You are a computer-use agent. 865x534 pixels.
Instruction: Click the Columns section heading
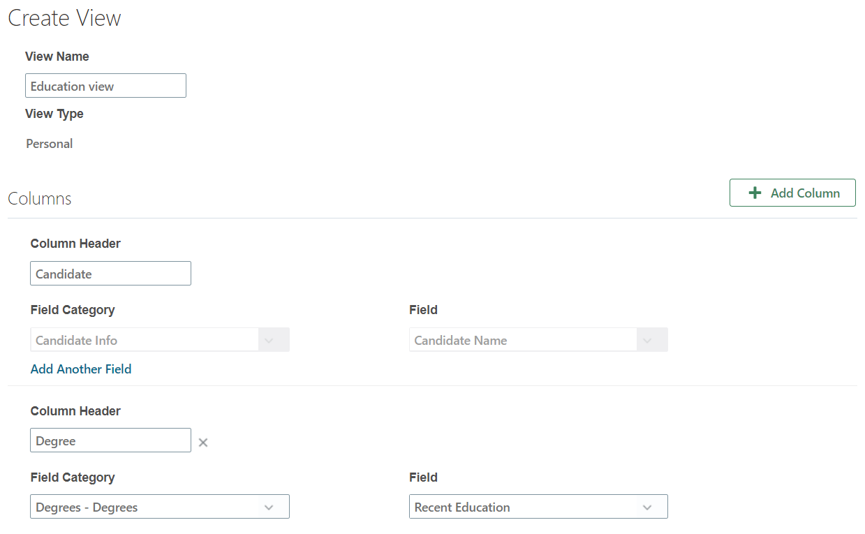click(x=40, y=199)
